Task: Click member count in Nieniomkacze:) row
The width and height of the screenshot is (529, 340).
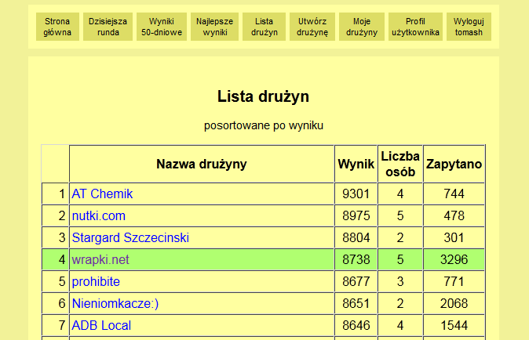Action: (400, 303)
